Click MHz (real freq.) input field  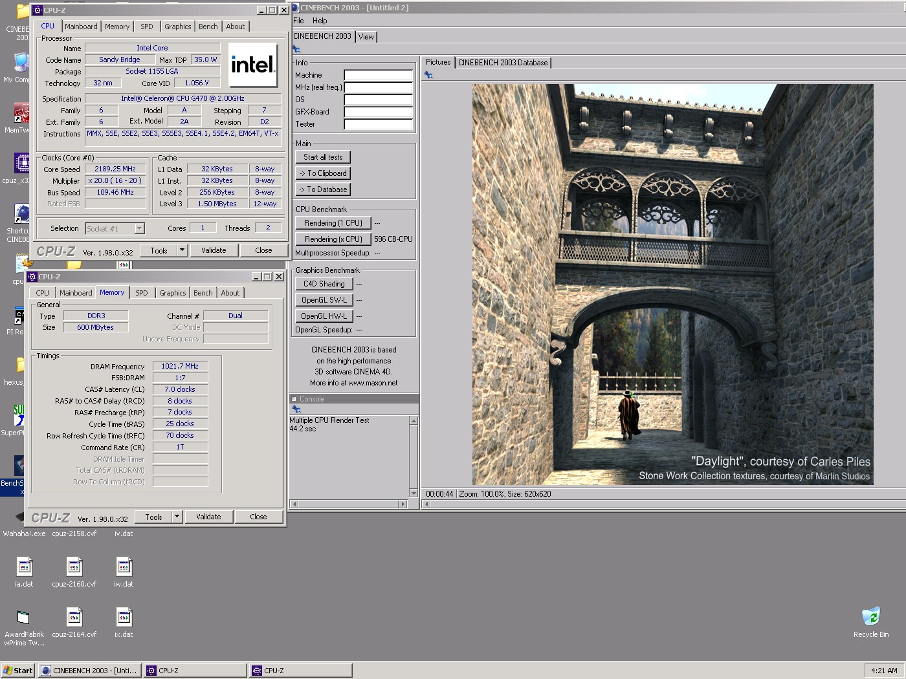pos(379,87)
